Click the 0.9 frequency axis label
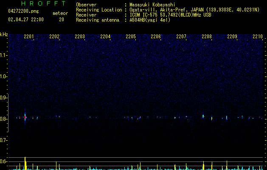 [3, 98]
